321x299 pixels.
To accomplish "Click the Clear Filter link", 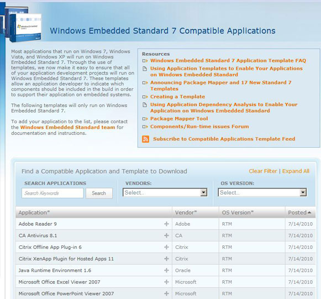I will 263,171.
